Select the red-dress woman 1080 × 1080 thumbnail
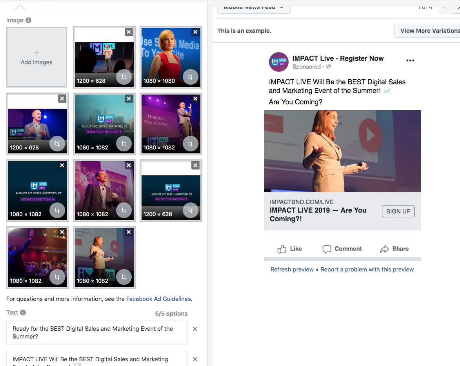This screenshot has width=460, height=366. point(171,57)
